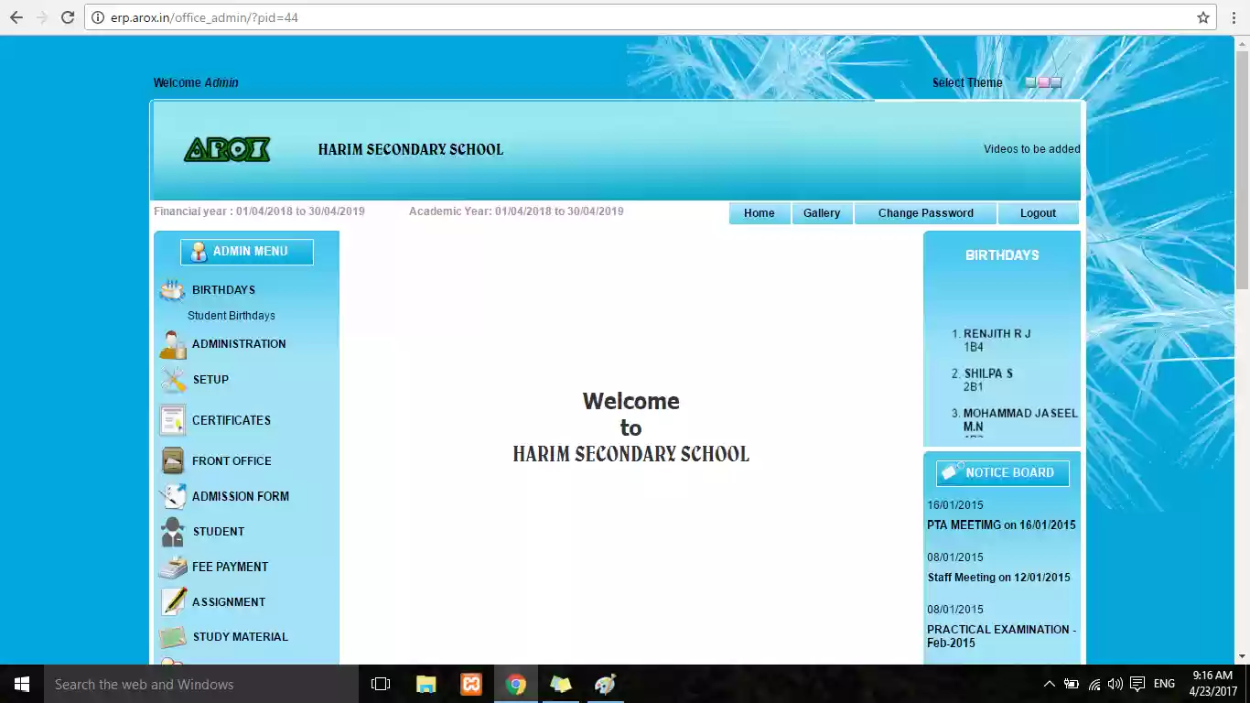Click the Change Password button

(925, 213)
